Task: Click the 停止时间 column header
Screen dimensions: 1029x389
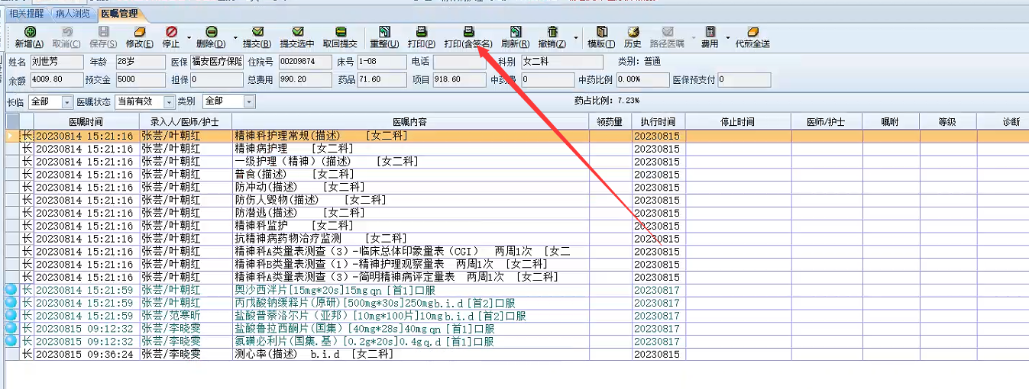Action: [x=738, y=122]
